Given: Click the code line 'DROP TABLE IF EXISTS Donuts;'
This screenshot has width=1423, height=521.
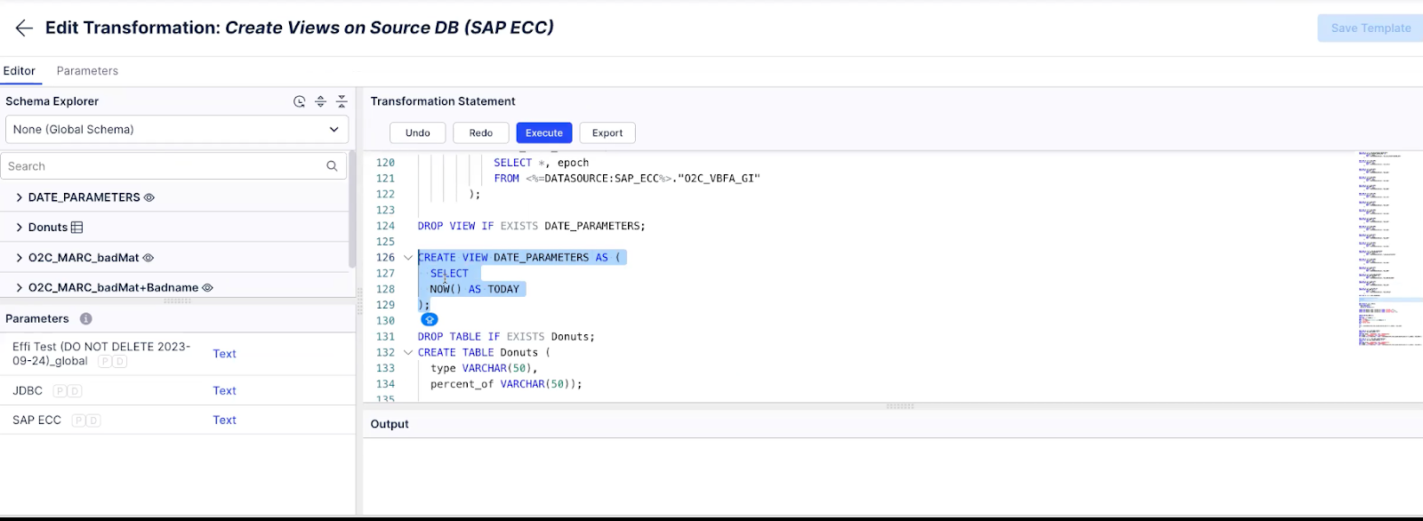Looking at the screenshot, I should tap(506, 337).
